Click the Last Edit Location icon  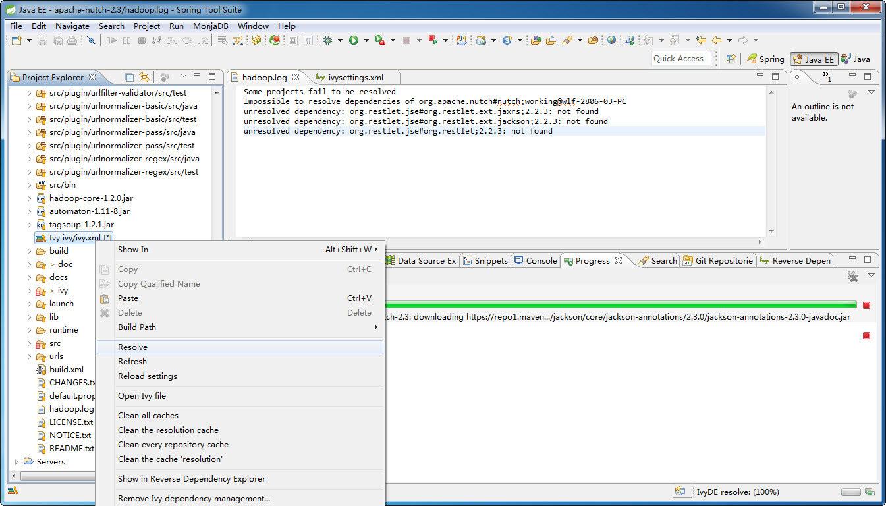pyautogui.click(x=700, y=40)
